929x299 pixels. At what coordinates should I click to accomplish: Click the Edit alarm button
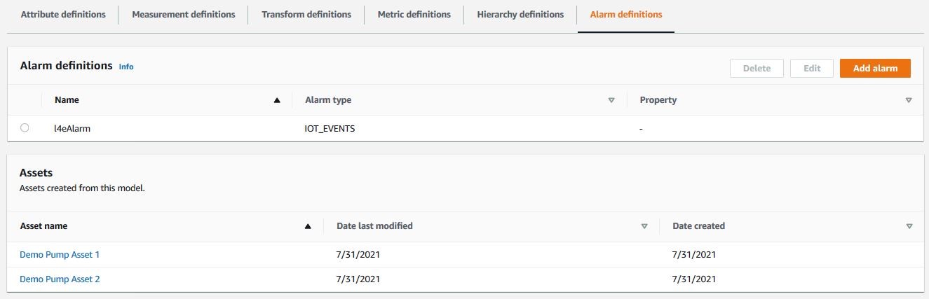812,68
